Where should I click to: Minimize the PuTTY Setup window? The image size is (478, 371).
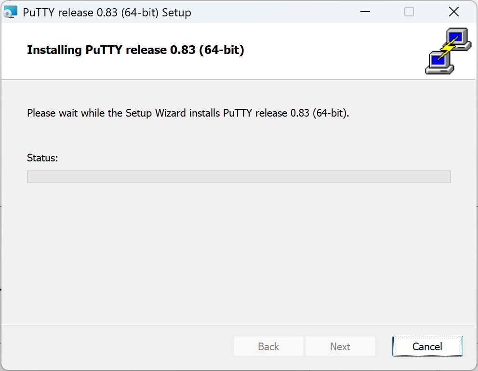click(364, 12)
